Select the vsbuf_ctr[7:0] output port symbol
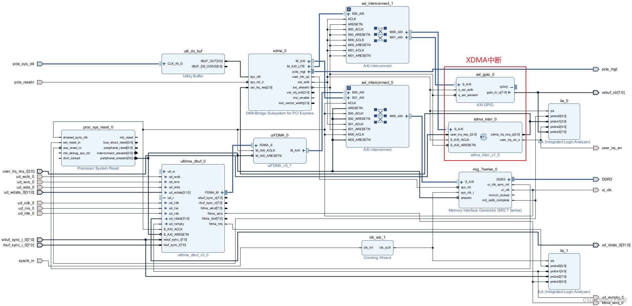This screenshot has height=306, width=632. (596, 92)
